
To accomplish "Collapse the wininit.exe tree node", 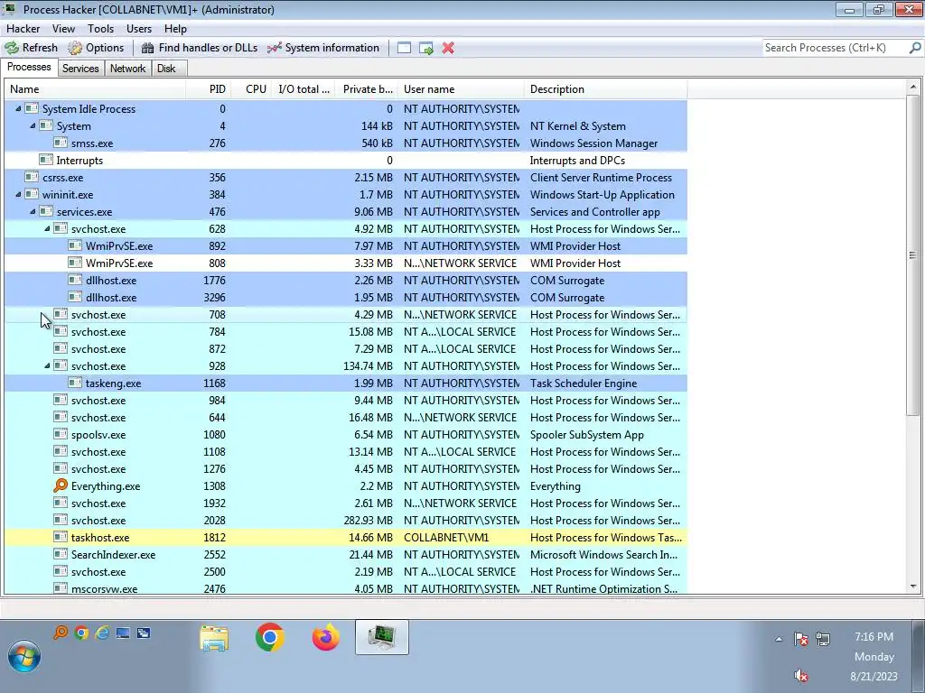I will (18, 194).
